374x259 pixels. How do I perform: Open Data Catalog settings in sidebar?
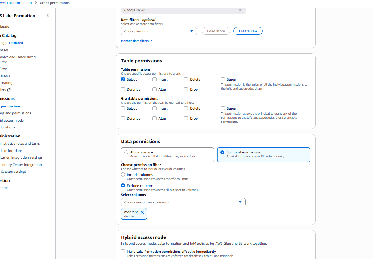[x=13, y=172]
